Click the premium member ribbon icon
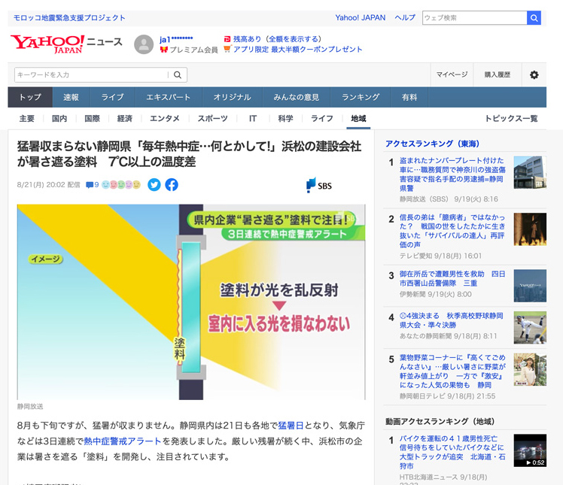 coord(164,50)
